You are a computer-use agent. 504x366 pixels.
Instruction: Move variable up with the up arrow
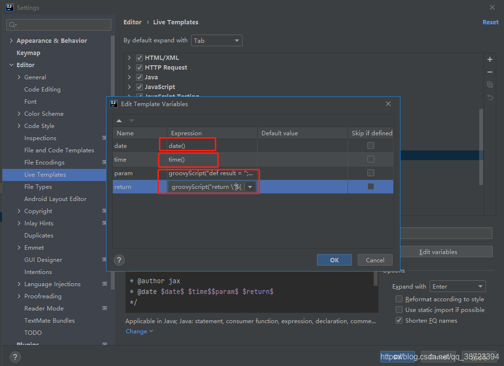119,121
